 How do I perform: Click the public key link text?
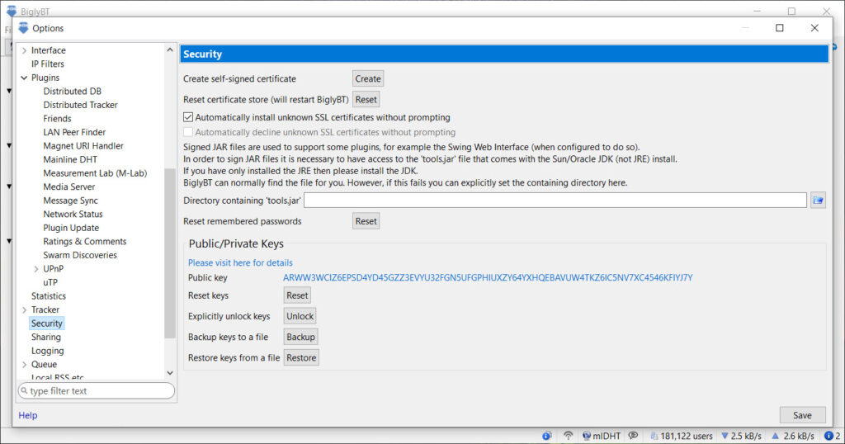[x=488, y=277]
